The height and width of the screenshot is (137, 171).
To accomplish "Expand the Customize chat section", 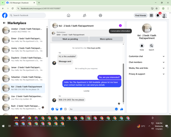I will pyautogui.click(x=147, y=56).
